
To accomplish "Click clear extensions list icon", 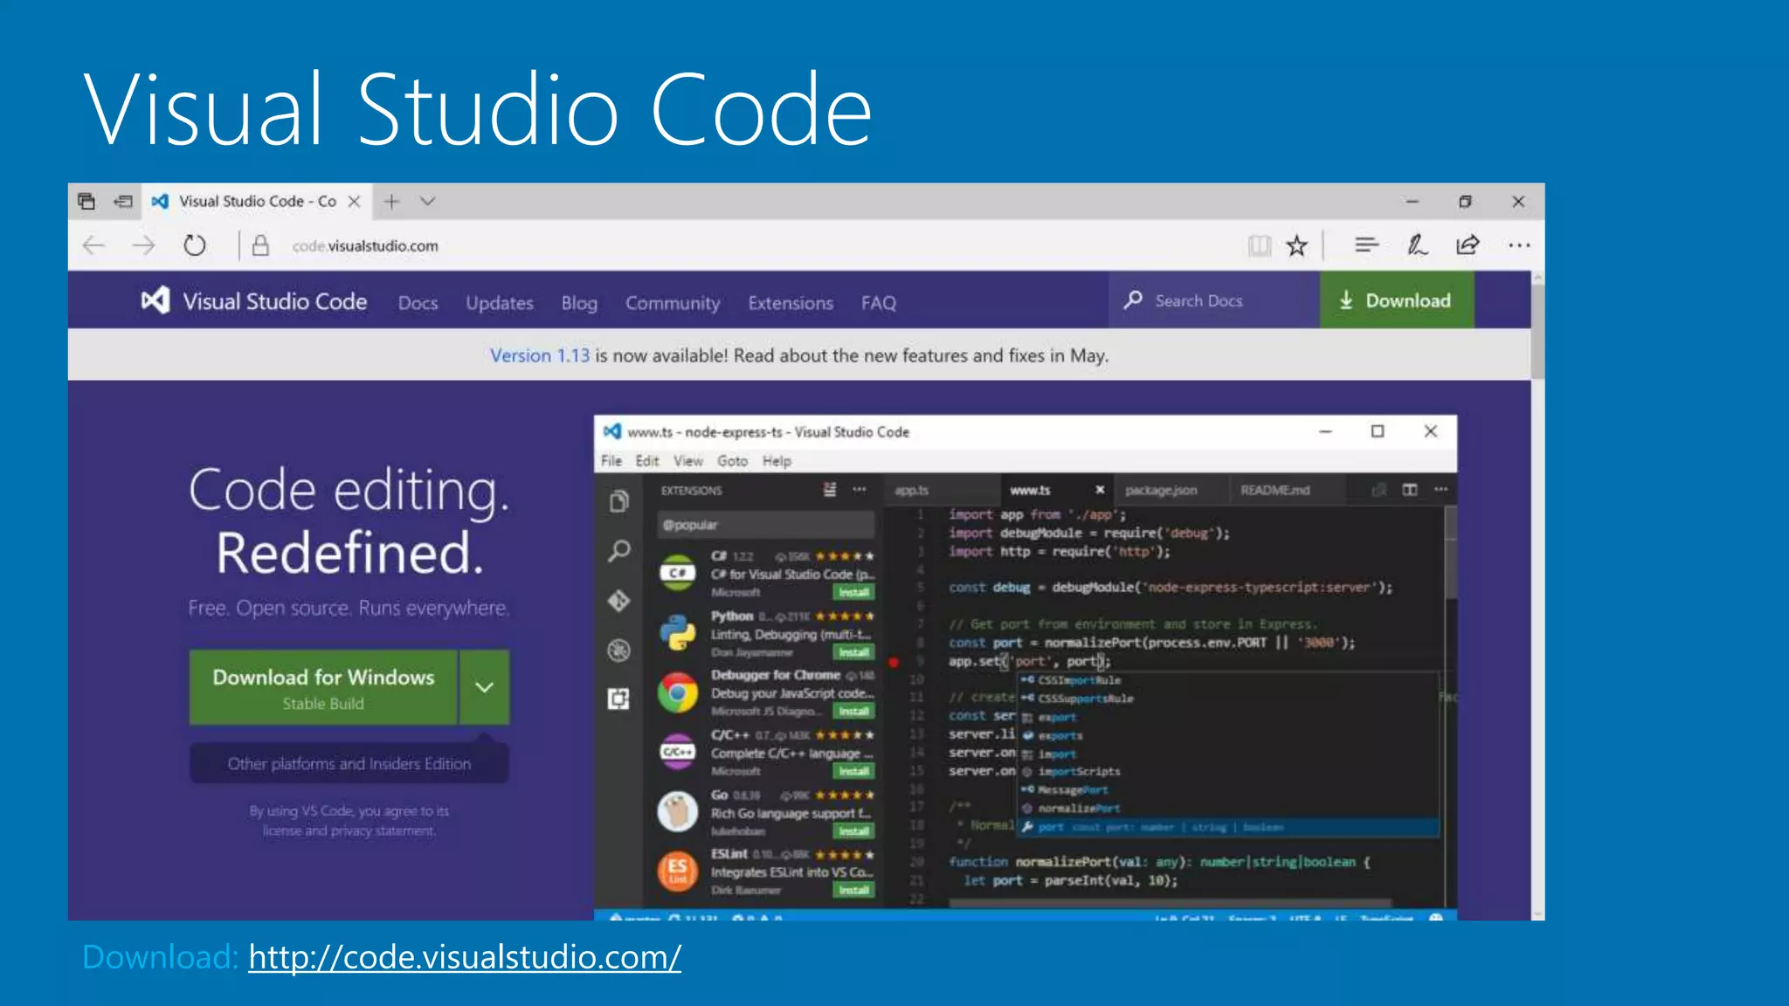I will (830, 490).
